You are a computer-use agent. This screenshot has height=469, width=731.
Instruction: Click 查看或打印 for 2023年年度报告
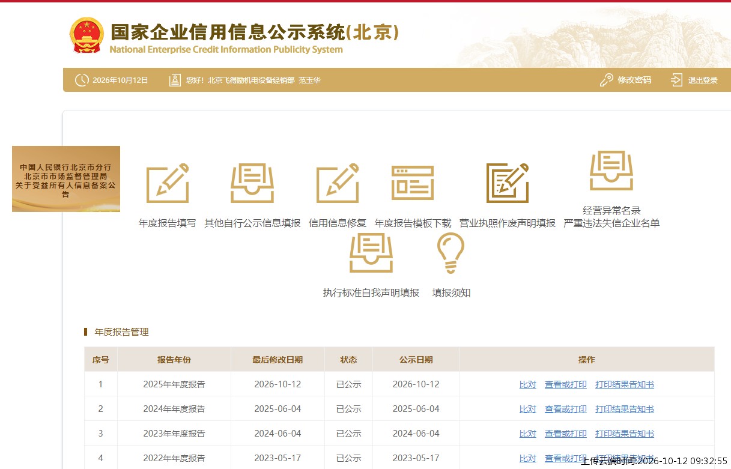coord(566,434)
